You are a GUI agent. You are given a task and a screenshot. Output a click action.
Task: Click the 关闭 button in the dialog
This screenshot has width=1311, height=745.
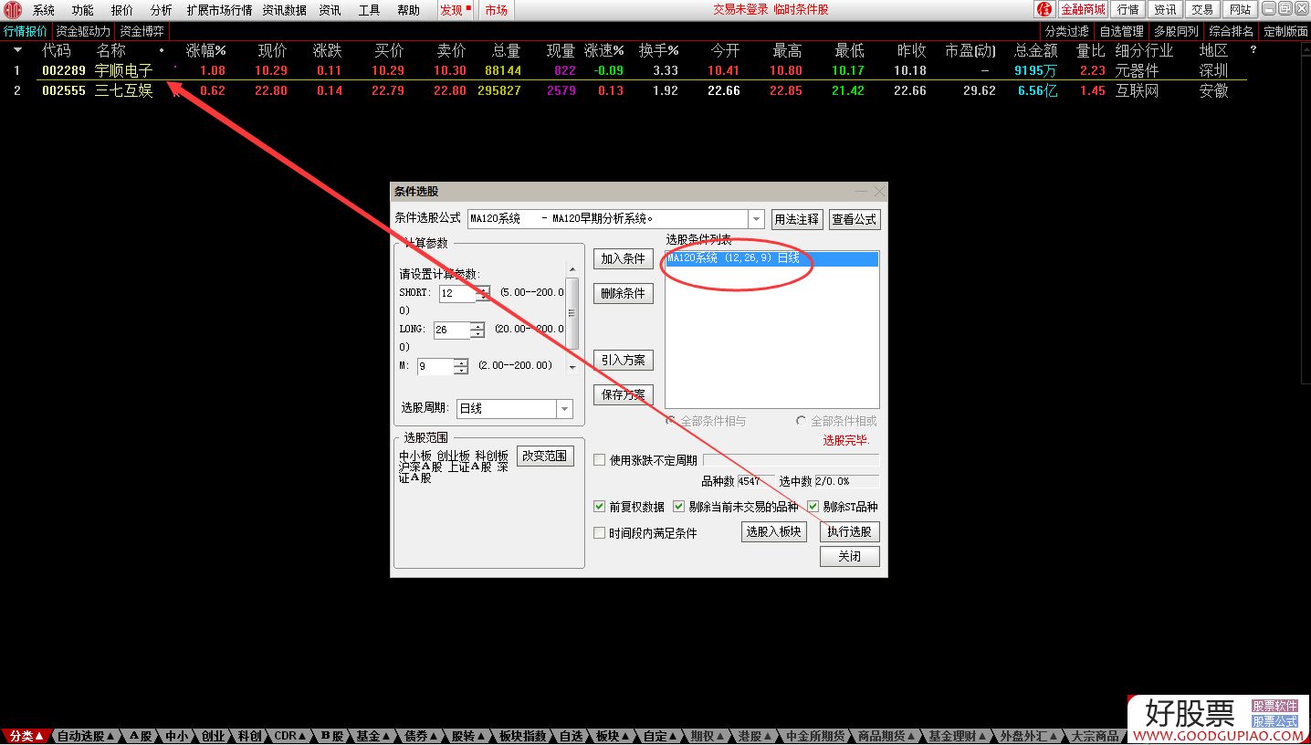point(850,556)
